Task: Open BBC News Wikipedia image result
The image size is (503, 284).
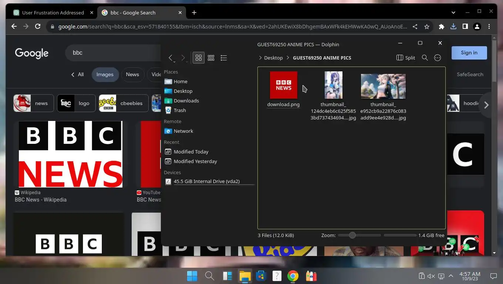Action: [71, 154]
